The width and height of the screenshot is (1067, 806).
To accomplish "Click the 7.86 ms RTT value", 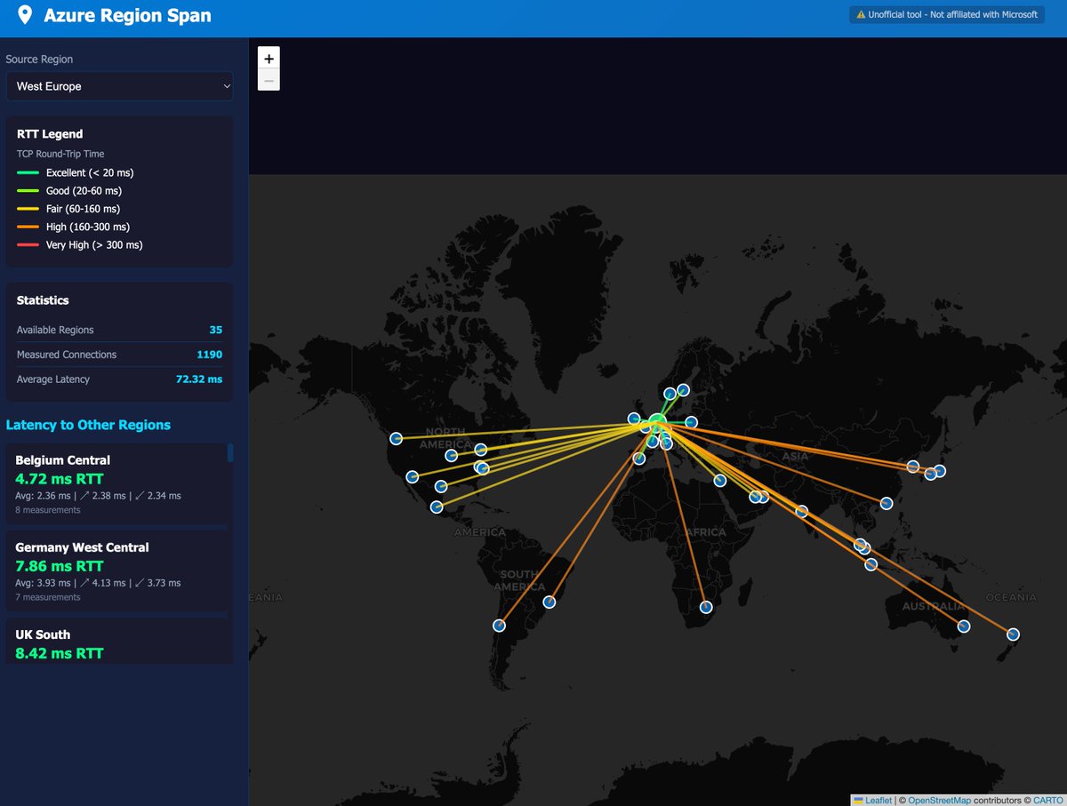I will (60, 566).
